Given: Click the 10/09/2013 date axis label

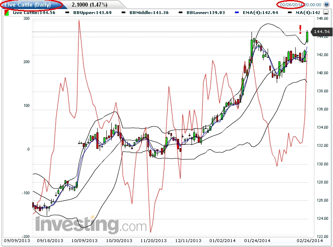Looking at the screenshot, I should pos(84,241).
